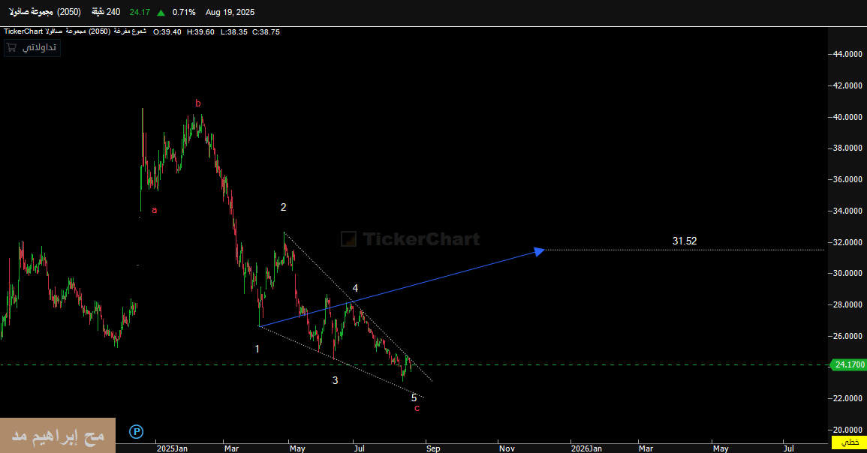
Task: Click 40.0000 on the price axis
Action: coord(847,117)
